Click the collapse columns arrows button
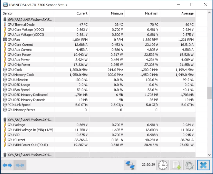 click(20, 165)
